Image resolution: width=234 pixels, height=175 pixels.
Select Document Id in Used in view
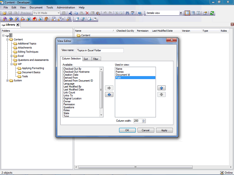coord(123,75)
